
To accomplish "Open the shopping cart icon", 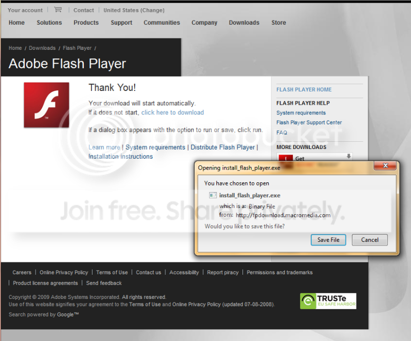I will coord(58,10).
